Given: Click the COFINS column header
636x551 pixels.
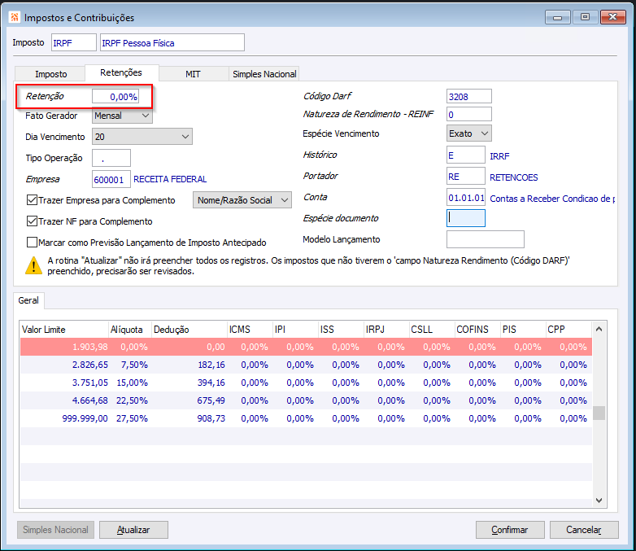Looking at the screenshot, I should [477, 330].
